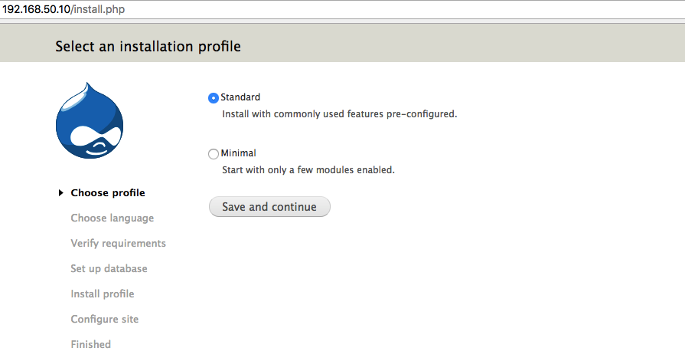
Task: Click the Drupal droplet logo
Action: pos(90,121)
